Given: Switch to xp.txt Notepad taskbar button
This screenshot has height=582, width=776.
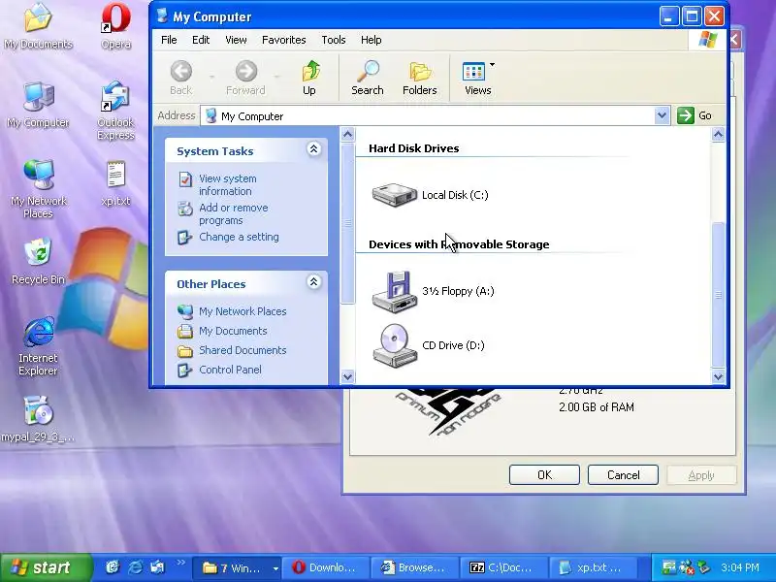Looking at the screenshot, I should tap(593, 567).
